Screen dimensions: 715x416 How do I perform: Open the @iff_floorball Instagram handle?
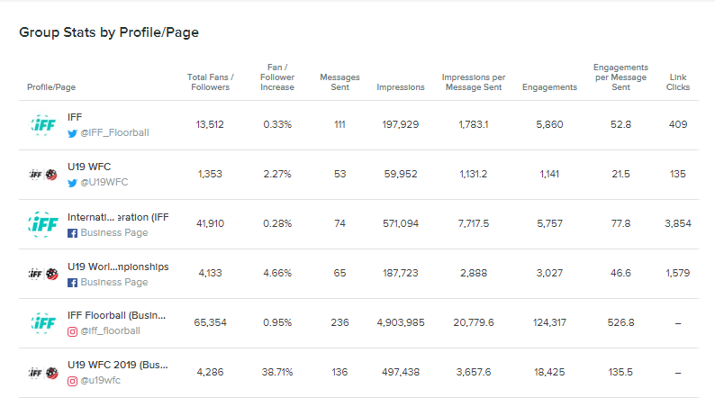tap(110, 330)
